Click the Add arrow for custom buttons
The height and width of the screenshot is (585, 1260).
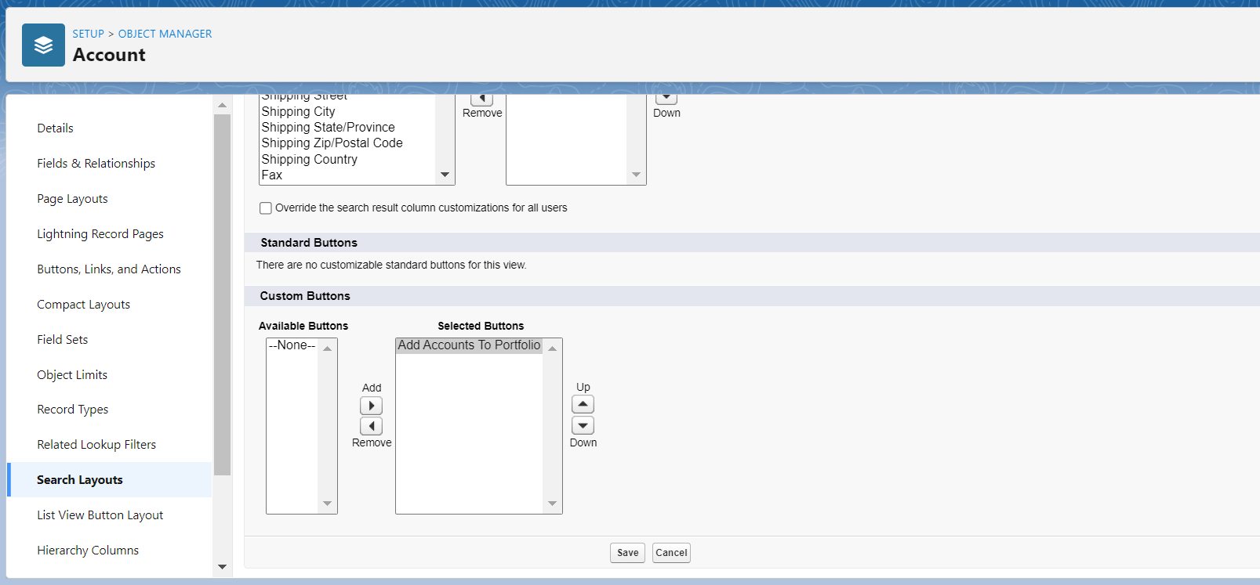[371, 406]
